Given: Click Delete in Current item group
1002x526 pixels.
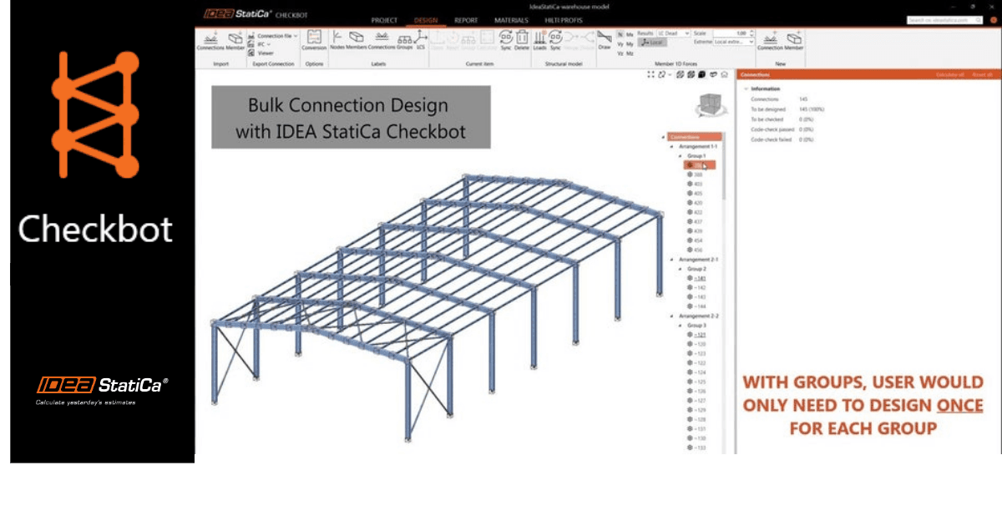Looking at the screenshot, I should (522, 38).
